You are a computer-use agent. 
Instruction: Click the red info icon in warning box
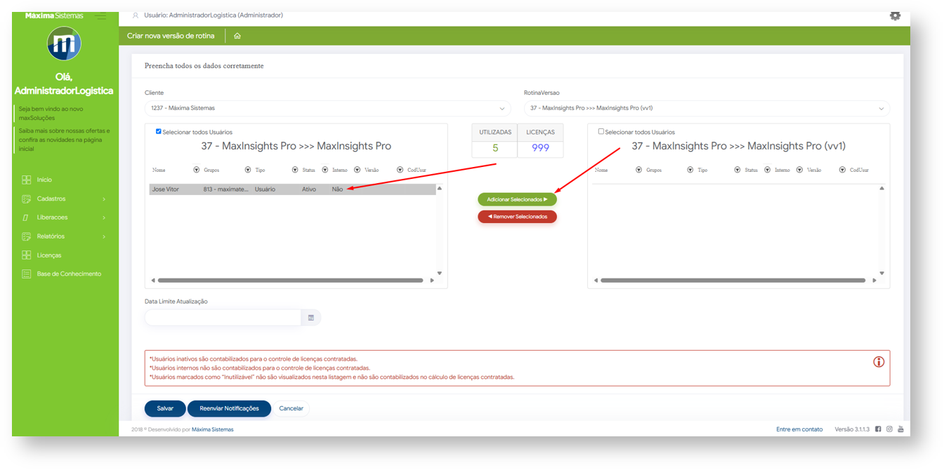pos(879,362)
